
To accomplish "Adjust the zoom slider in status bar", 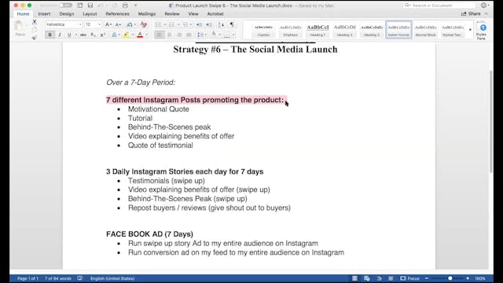I will click(450, 278).
